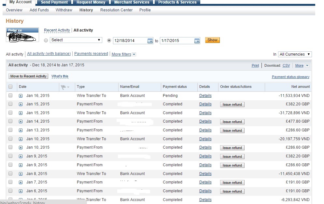Viewport: 324px width, 204px height.
Task: Tick the select-all checkbox in the table header
Action: pos(10,87)
